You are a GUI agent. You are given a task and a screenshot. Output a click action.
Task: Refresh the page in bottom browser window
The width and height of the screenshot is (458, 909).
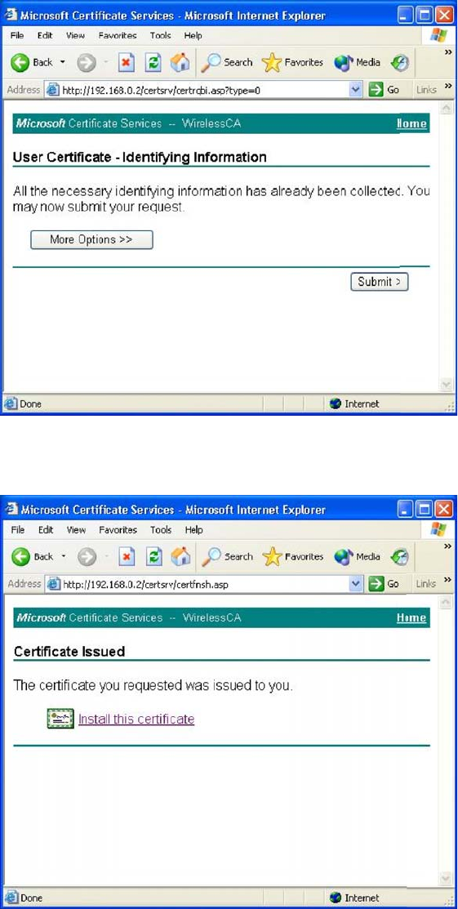153,557
